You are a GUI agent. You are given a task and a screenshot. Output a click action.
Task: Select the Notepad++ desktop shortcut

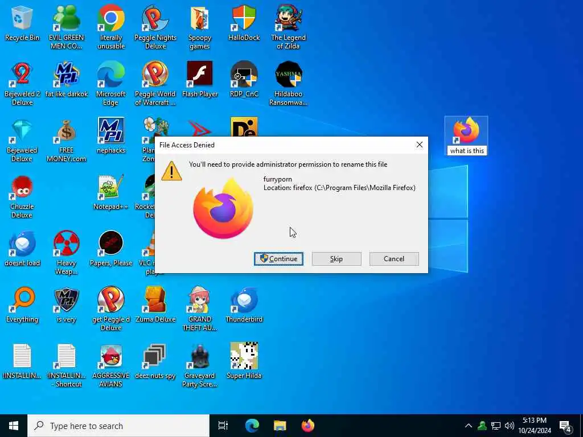click(x=111, y=192)
